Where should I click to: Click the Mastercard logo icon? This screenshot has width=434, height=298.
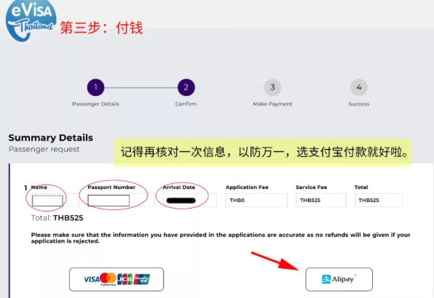click(x=108, y=278)
